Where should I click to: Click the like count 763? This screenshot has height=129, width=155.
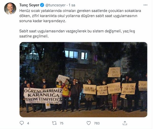[97, 123]
